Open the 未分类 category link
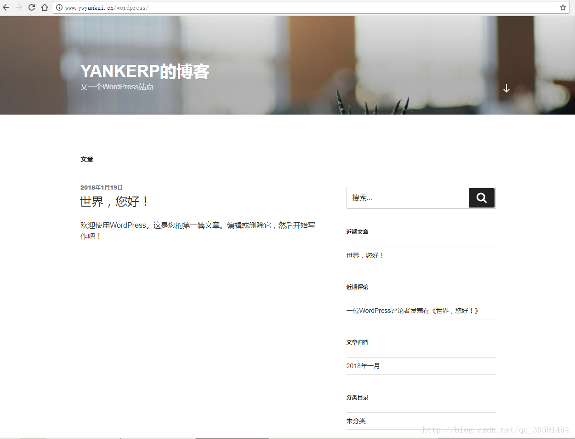This screenshot has height=439, width=575. [356, 421]
